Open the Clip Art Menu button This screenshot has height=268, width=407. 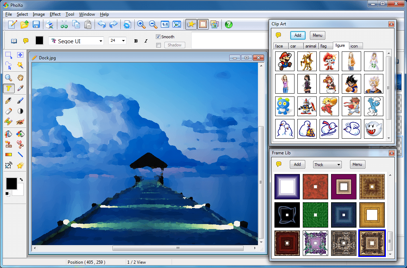coord(317,35)
